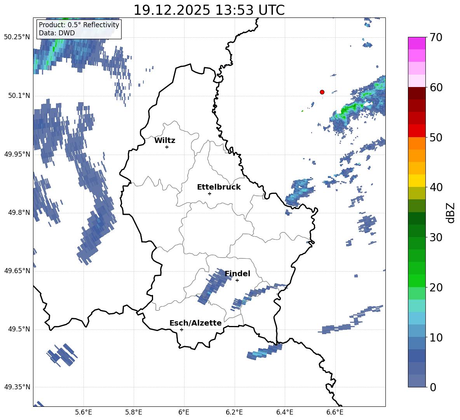Click the dark blue colorbar band below 10
Screen dimensions: 460x420
coord(416,356)
